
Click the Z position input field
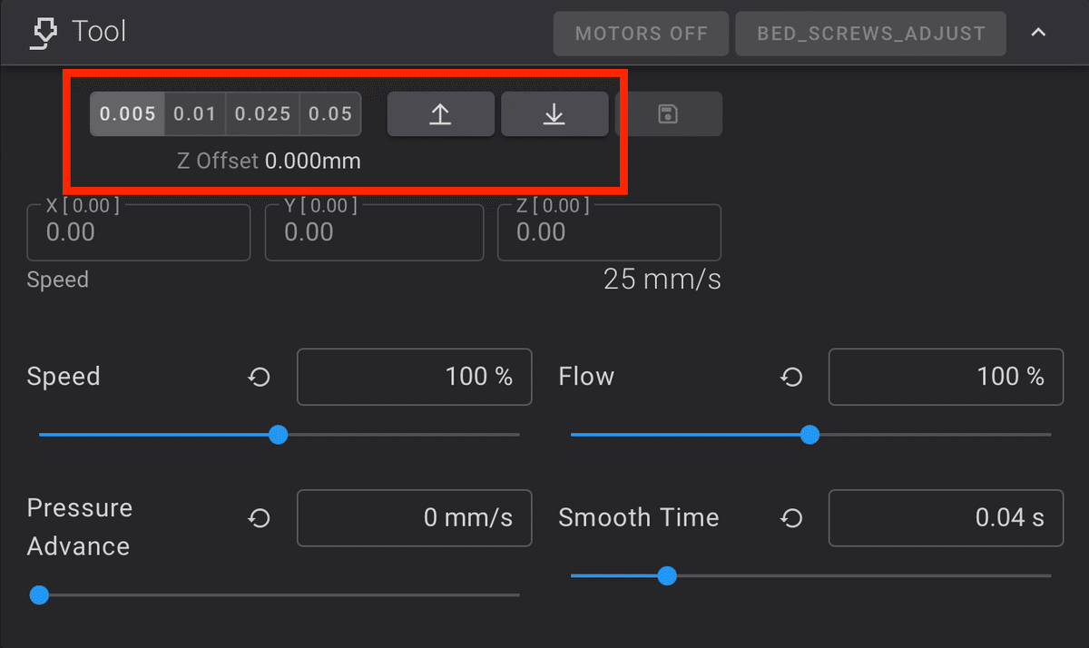point(610,232)
